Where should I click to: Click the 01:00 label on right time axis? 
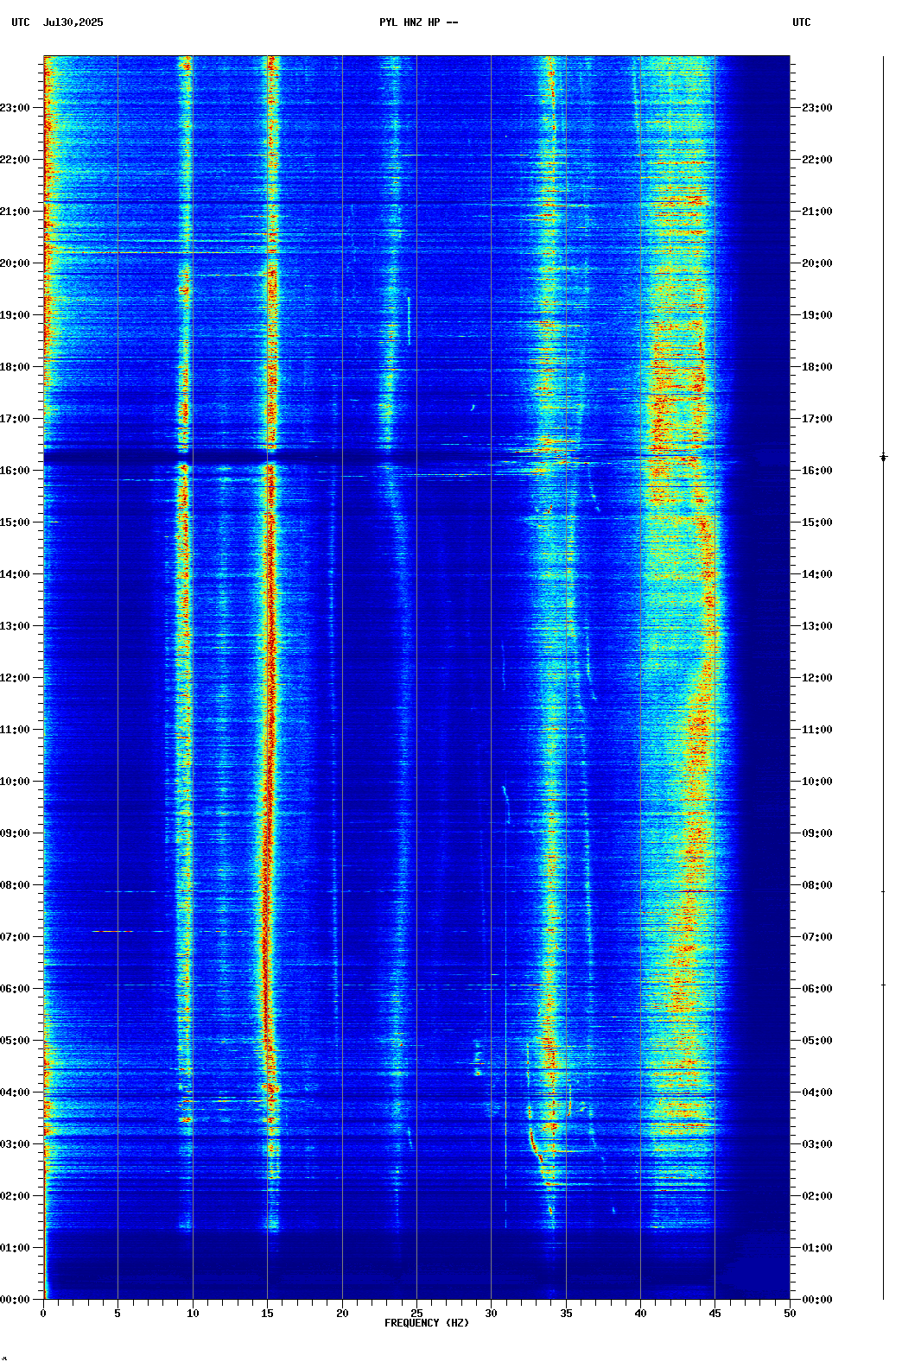click(817, 1248)
